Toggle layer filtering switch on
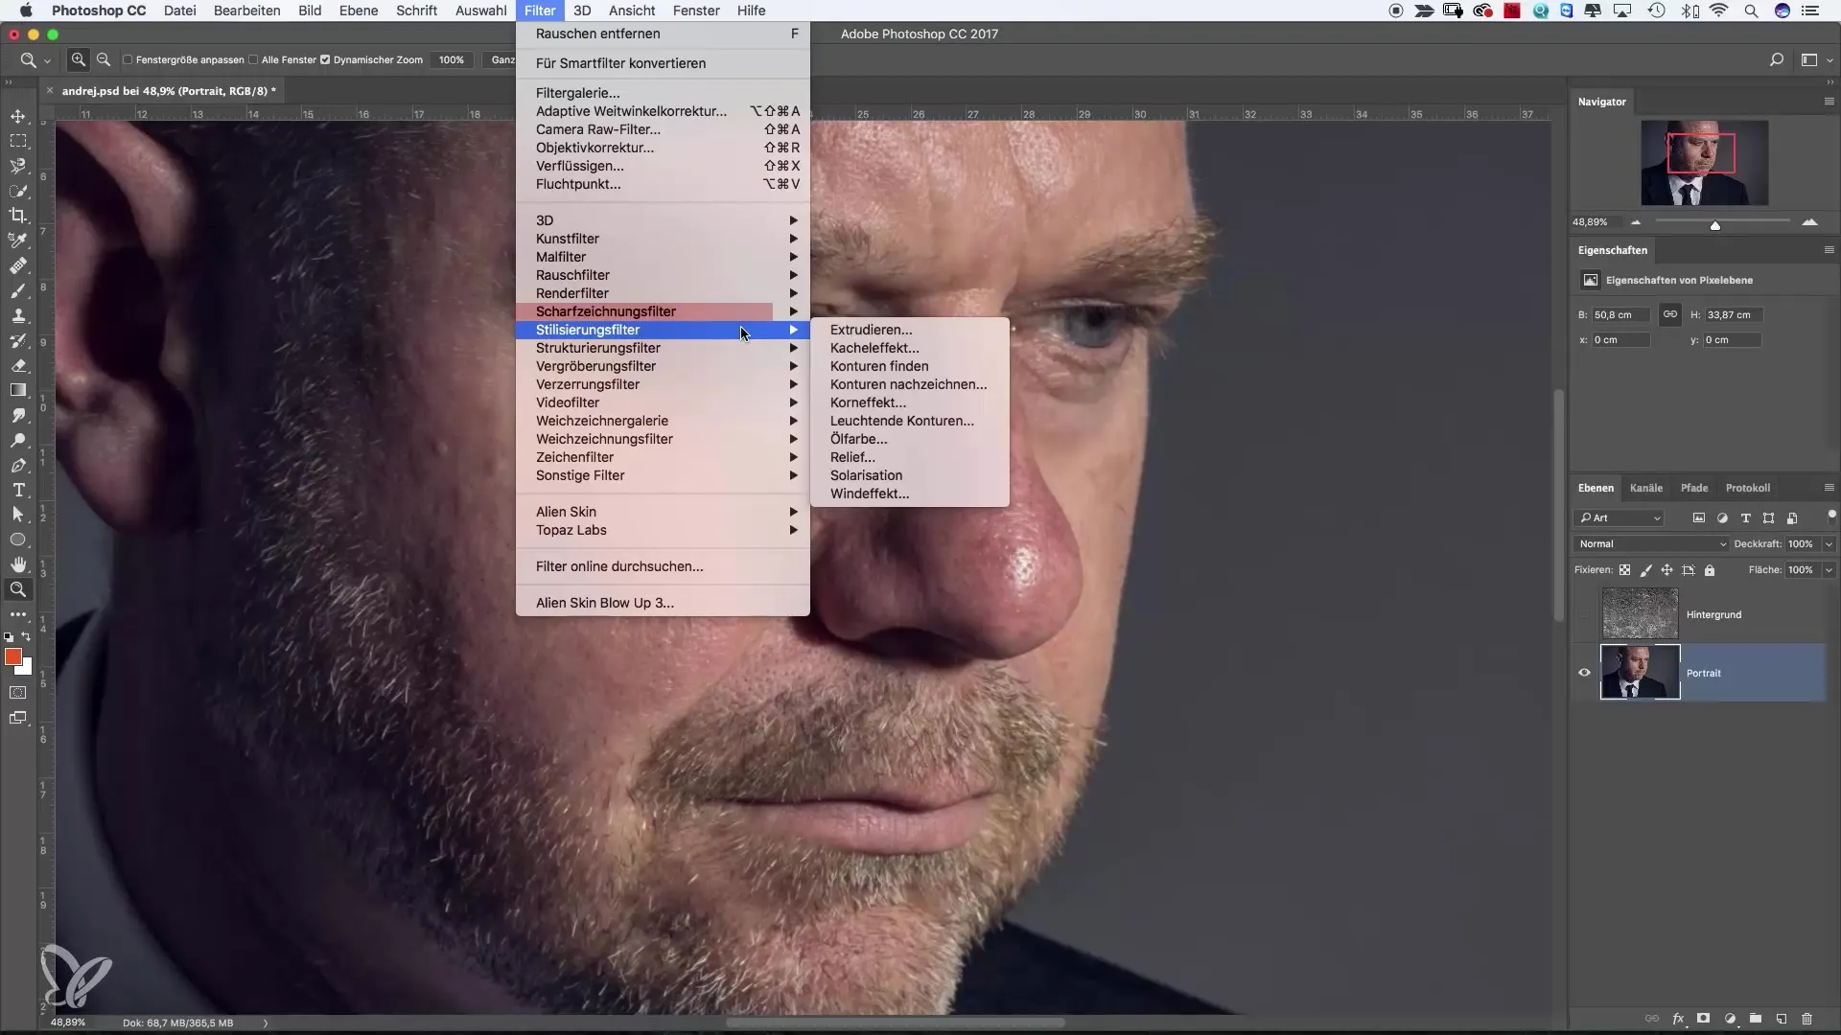This screenshot has width=1841, height=1035. click(1831, 516)
